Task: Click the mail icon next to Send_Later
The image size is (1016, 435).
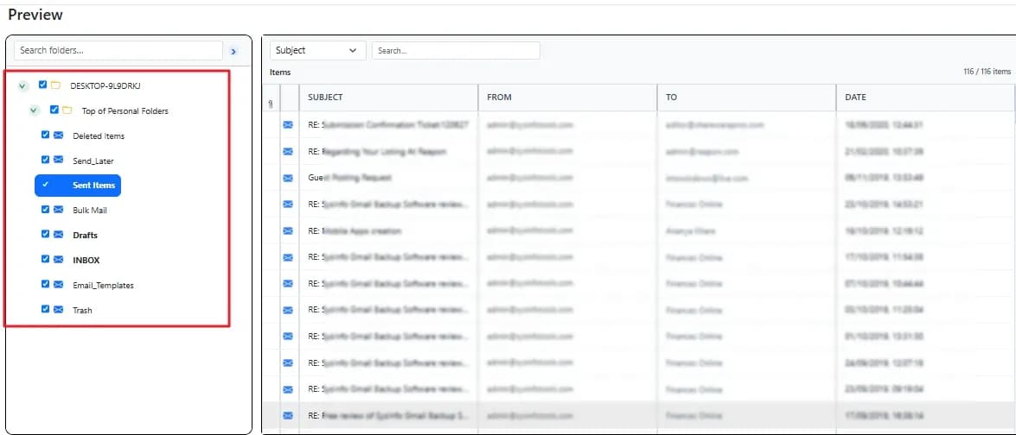Action: click(x=58, y=160)
